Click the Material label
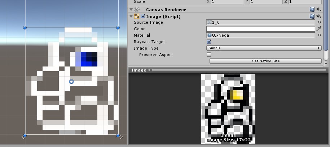The image size is (330, 147). coord(142,35)
